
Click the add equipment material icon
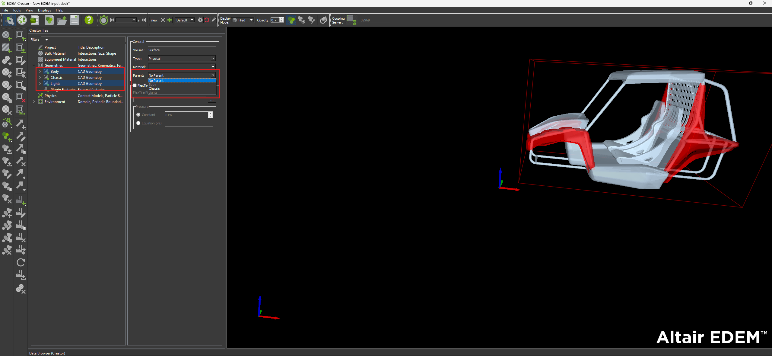7,48
